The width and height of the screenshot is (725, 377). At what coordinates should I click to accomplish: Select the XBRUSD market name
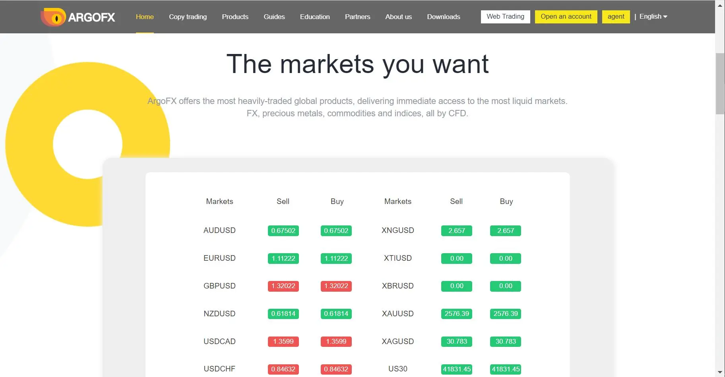[397, 286]
